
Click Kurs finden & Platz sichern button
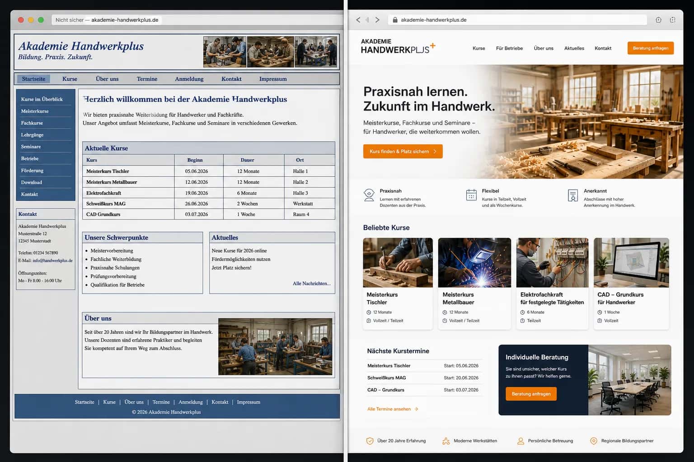[403, 152]
